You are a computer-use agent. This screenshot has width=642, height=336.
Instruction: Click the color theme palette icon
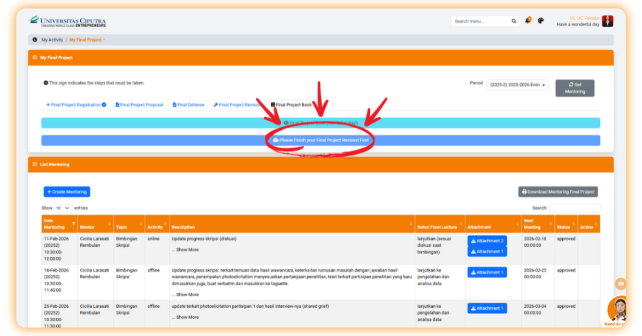pyautogui.click(x=541, y=21)
